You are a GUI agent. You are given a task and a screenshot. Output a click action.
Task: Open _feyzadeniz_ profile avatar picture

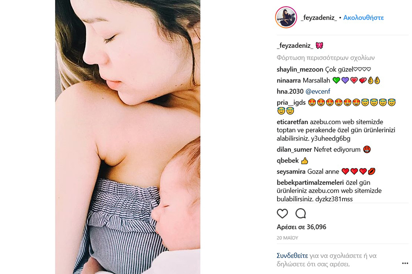coord(286,17)
